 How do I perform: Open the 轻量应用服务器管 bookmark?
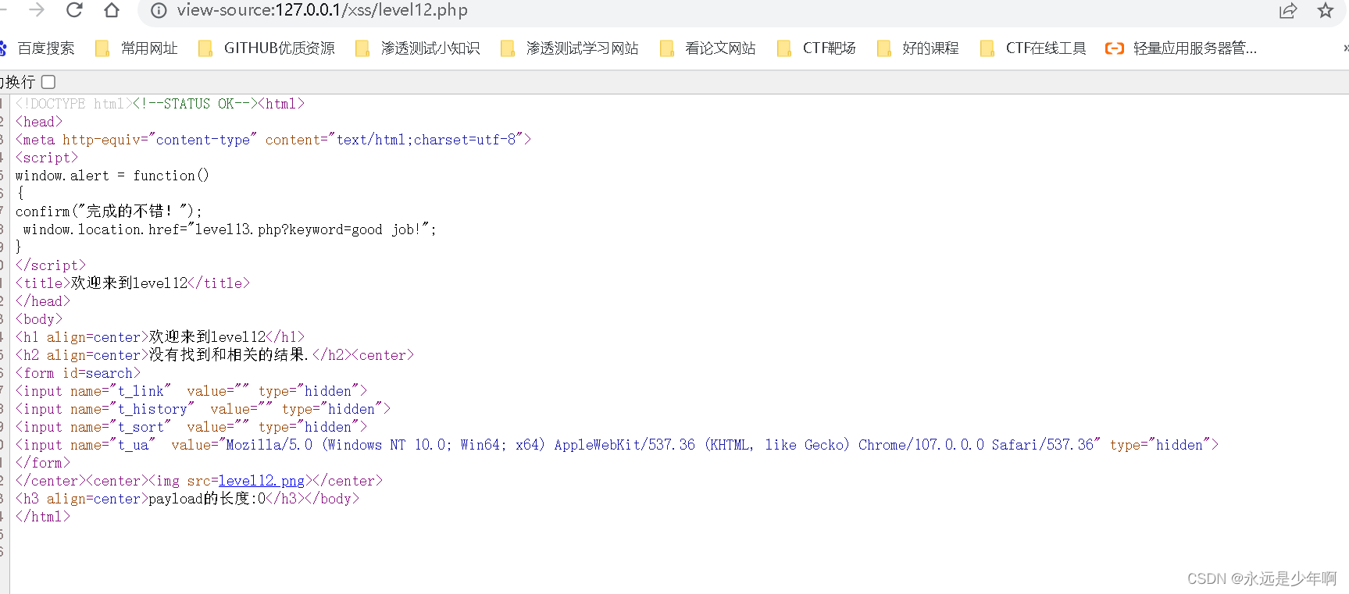click(1181, 48)
